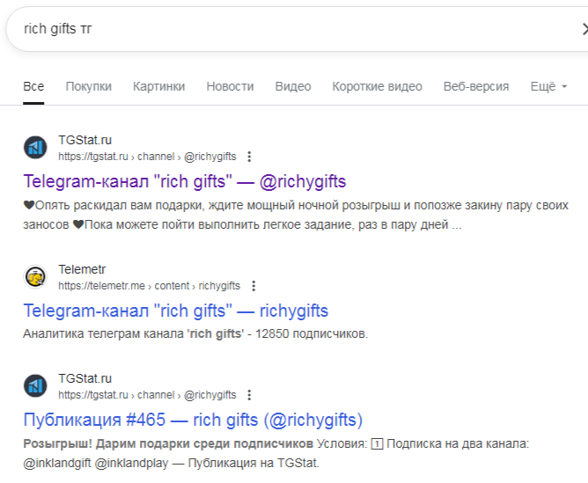Viewport: 588px width, 483px height.
Task: Click the TGStat favicon beside Публикация #465 result
Action: [35, 386]
